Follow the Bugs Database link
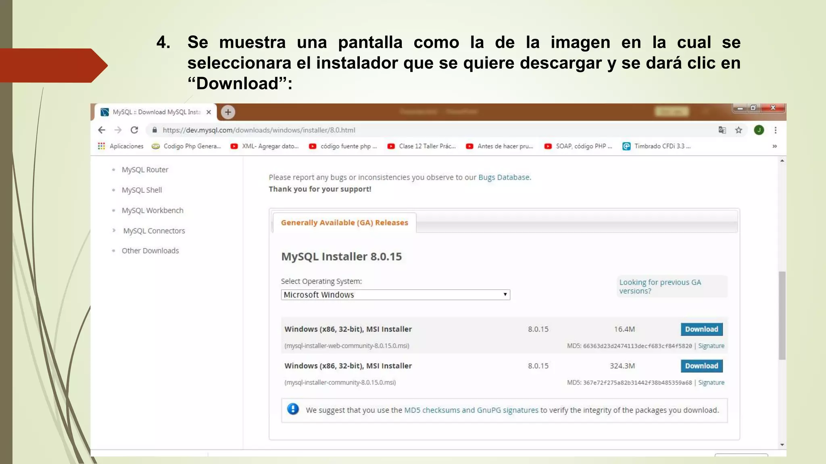 click(x=504, y=177)
